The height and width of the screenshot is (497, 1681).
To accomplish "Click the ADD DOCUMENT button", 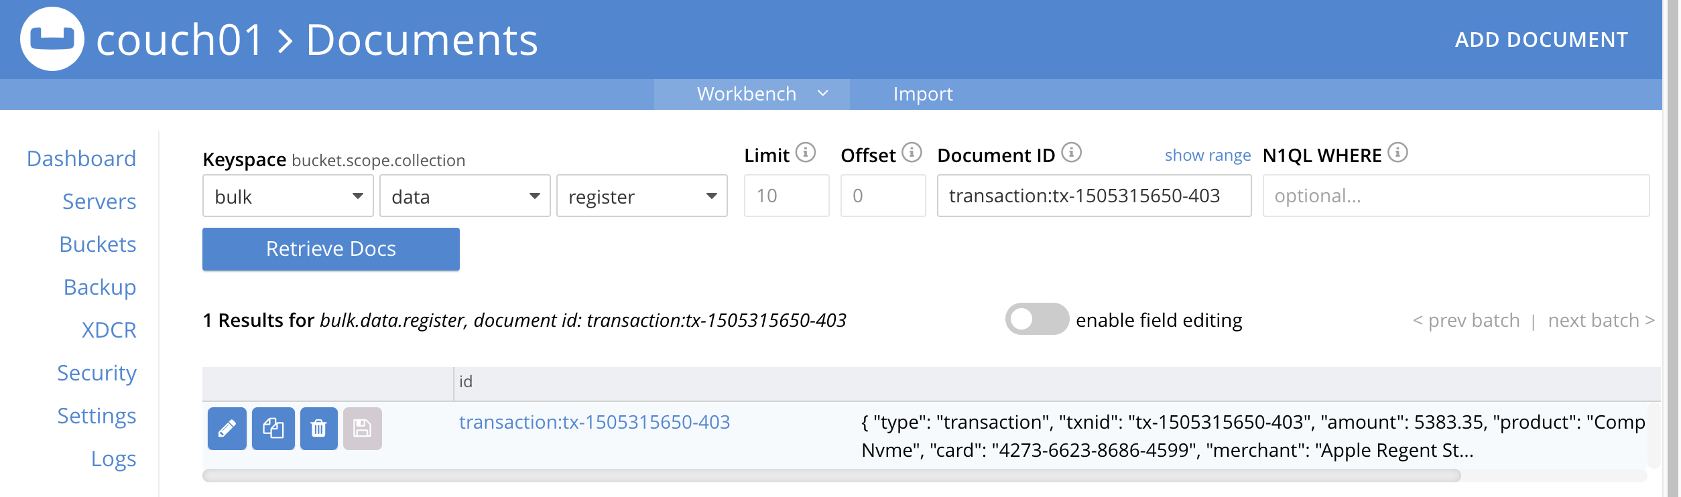I will [x=1541, y=40].
